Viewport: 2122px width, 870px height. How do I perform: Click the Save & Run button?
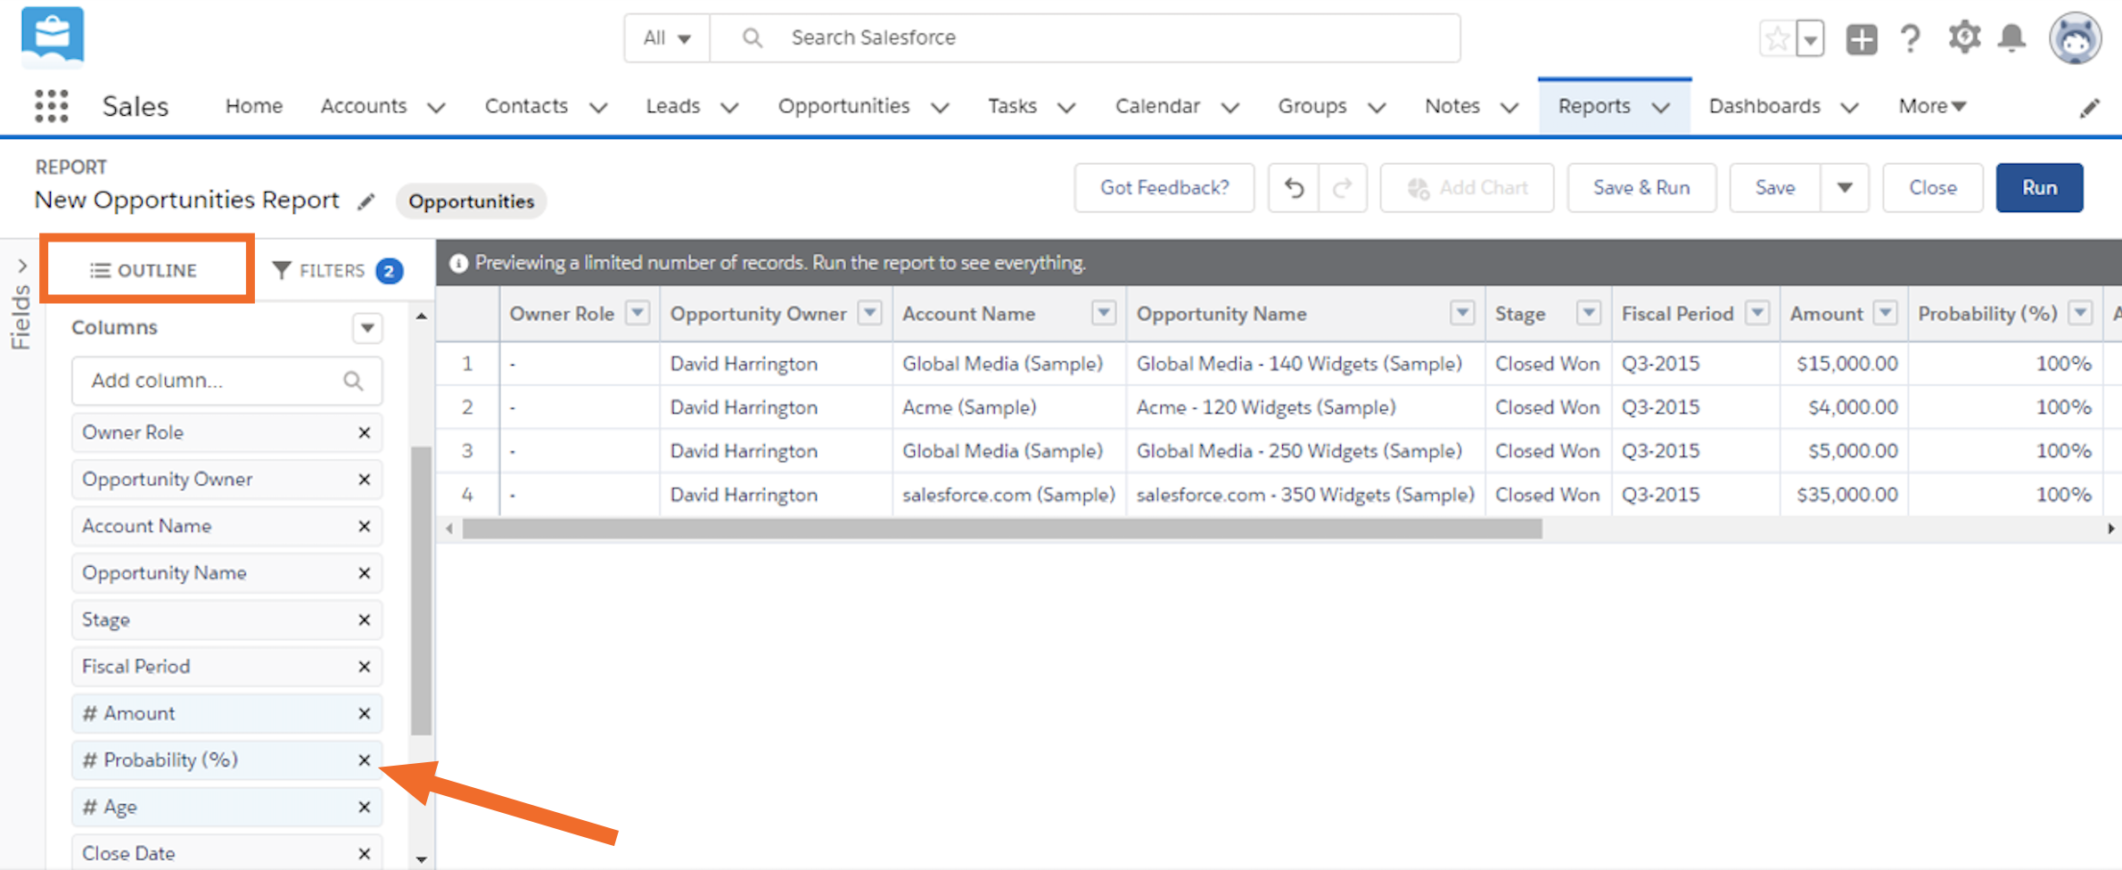click(x=1641, y=187)
